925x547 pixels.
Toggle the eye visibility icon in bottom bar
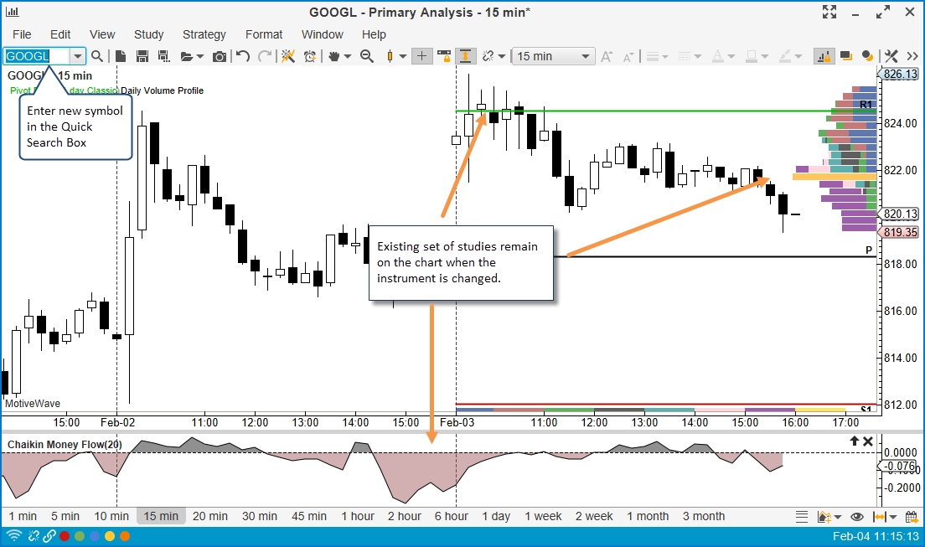click(x=856, y=517)
